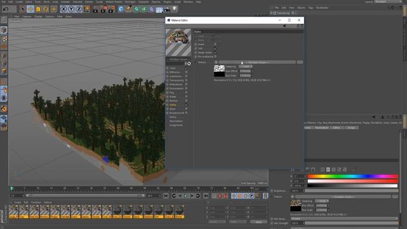This screenshot has width=407, height=229.
Task: Toggle the Soft checkbox in Alpha
Action: coord(215,48)
